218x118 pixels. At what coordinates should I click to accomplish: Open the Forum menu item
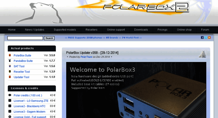(x=205, y=30)
